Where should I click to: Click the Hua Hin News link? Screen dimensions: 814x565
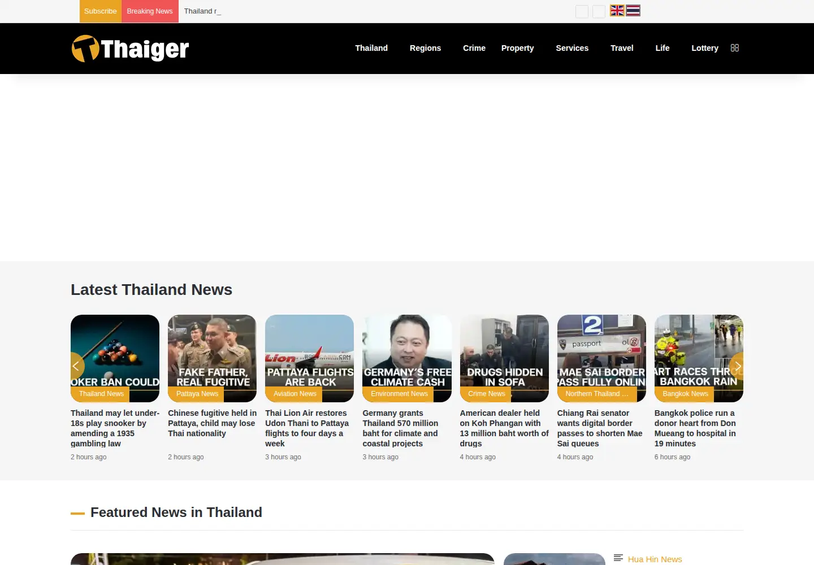click(x=655, y=559)
